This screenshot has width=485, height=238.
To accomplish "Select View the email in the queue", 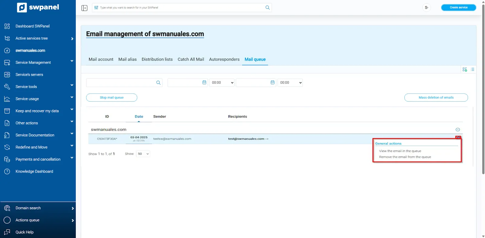I will coord(400,151).
